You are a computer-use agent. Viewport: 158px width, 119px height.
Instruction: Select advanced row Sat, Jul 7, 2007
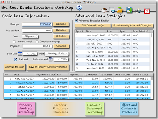(112, 44)
